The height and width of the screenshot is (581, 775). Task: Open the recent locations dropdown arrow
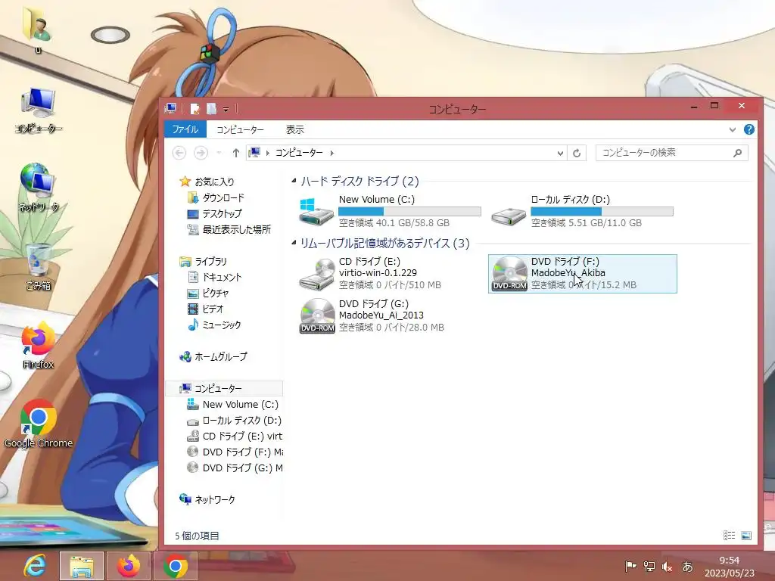pos(219,153)
